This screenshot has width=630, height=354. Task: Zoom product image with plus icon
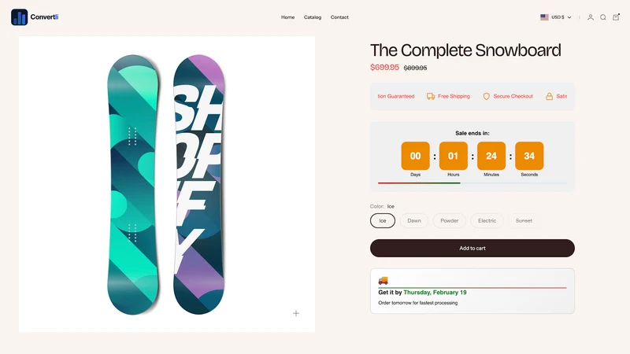[296, 313]
